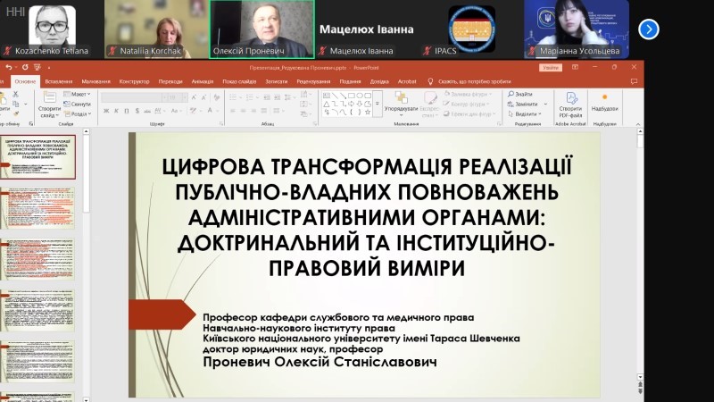Switch to the Анімація (Animations) tab

(203, 81)
